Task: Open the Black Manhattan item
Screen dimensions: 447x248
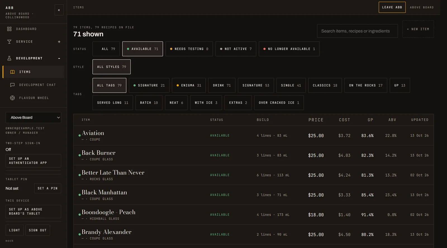Action: pyautogui.click(x=253, y=195)
